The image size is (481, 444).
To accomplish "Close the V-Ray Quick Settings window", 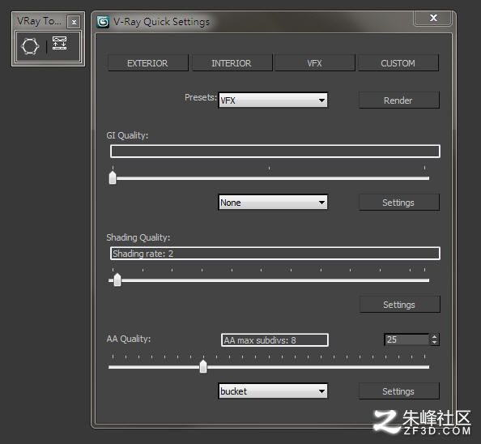I will click(x=433, y=18).
